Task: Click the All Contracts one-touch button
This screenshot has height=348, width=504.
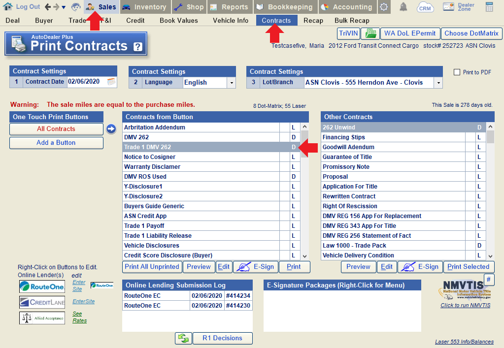Action: click(x=56, y=129)
